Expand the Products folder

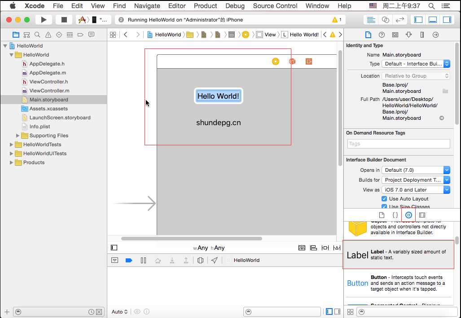12,162
